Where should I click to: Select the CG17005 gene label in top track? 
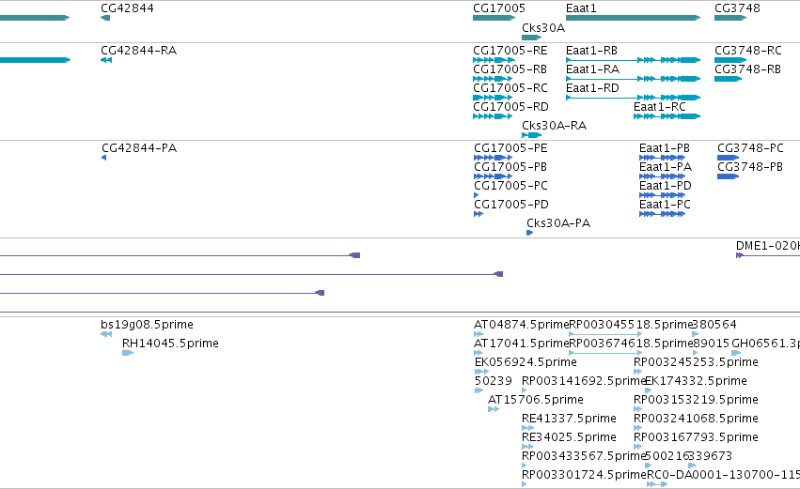point(499,8)
